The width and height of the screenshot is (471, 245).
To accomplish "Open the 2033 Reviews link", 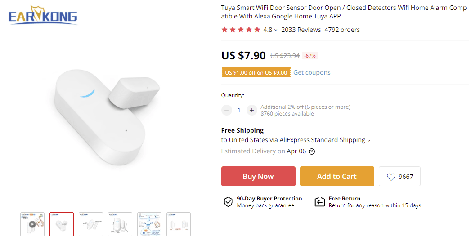I will click(x=301, y=30).
